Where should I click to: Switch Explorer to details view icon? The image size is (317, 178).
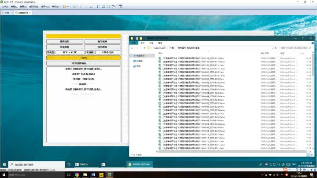coord(308,155)
